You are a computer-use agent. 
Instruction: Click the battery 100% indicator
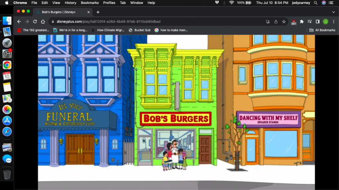click(x=244, y=3)
